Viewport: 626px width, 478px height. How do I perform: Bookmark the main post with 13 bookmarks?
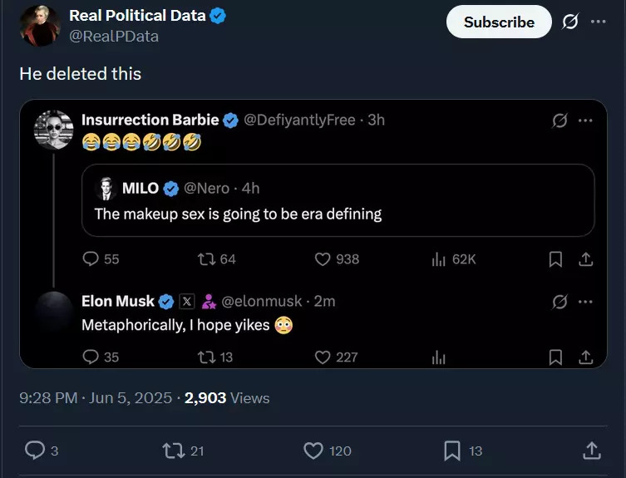452,451
